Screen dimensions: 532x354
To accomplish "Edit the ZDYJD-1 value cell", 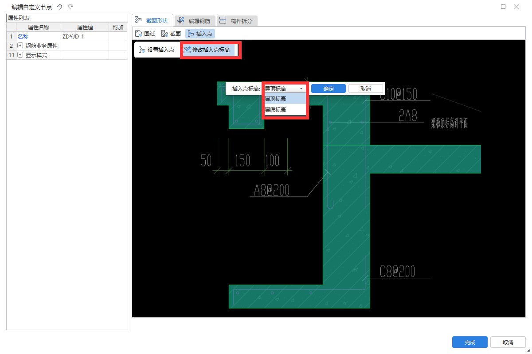I will click(85, 36).
